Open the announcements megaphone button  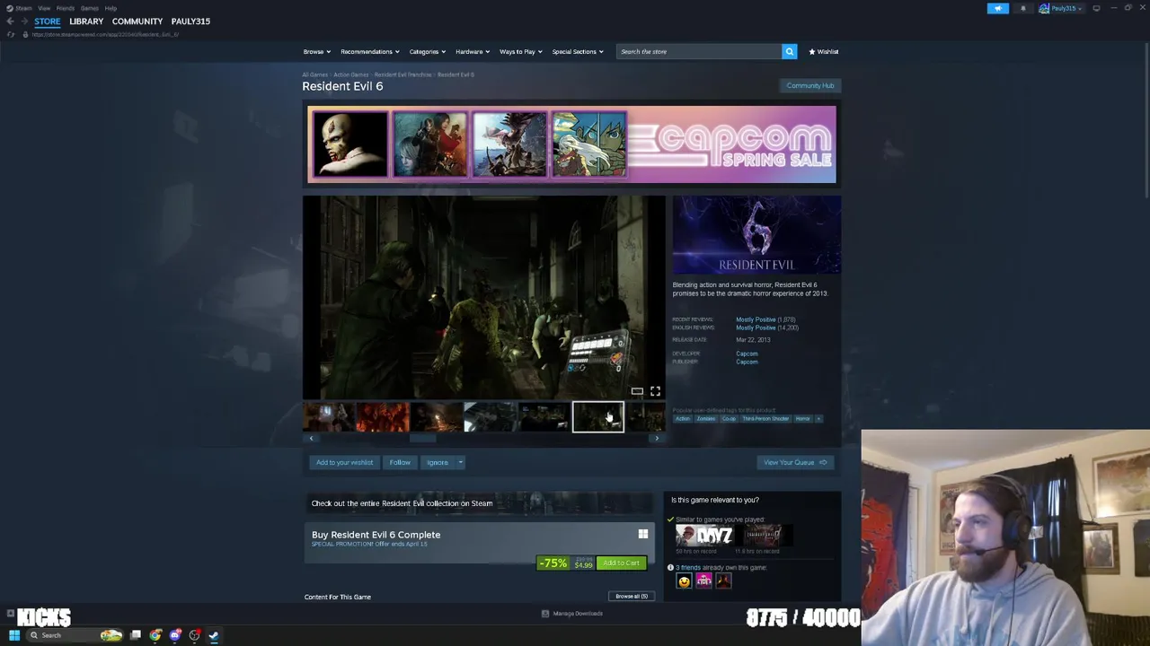[x=997, y=8]
